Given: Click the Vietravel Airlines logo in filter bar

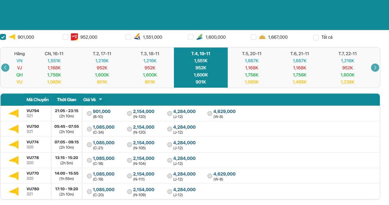Looking at the screenshot, I should 12,37.
